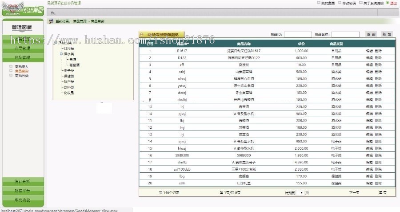Focus the 商品ID input field
The width and height of the screenshot is (400, 212).
(x=298, y=34)
